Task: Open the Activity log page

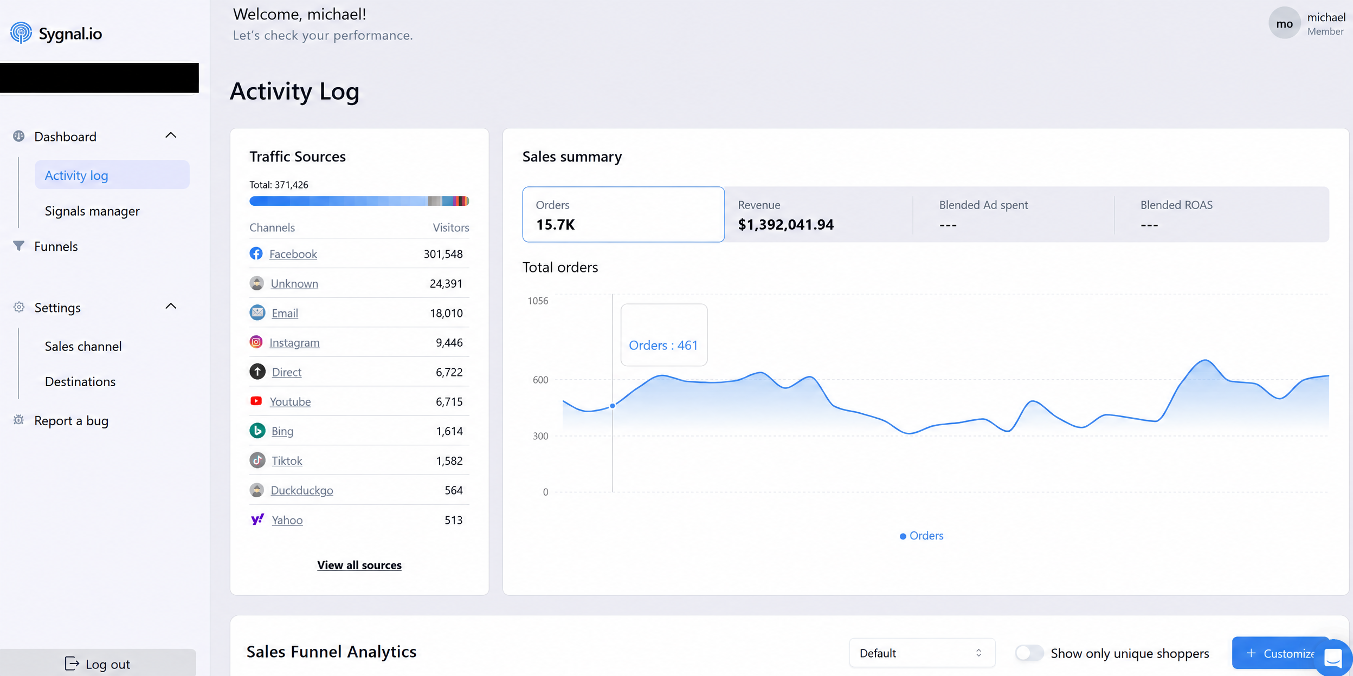Action: click(112, 175)
